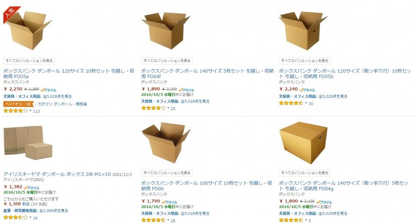Click the star rating beside 30 reviews
The height and width of the screenshot is (224, 414).
point(291,103)
